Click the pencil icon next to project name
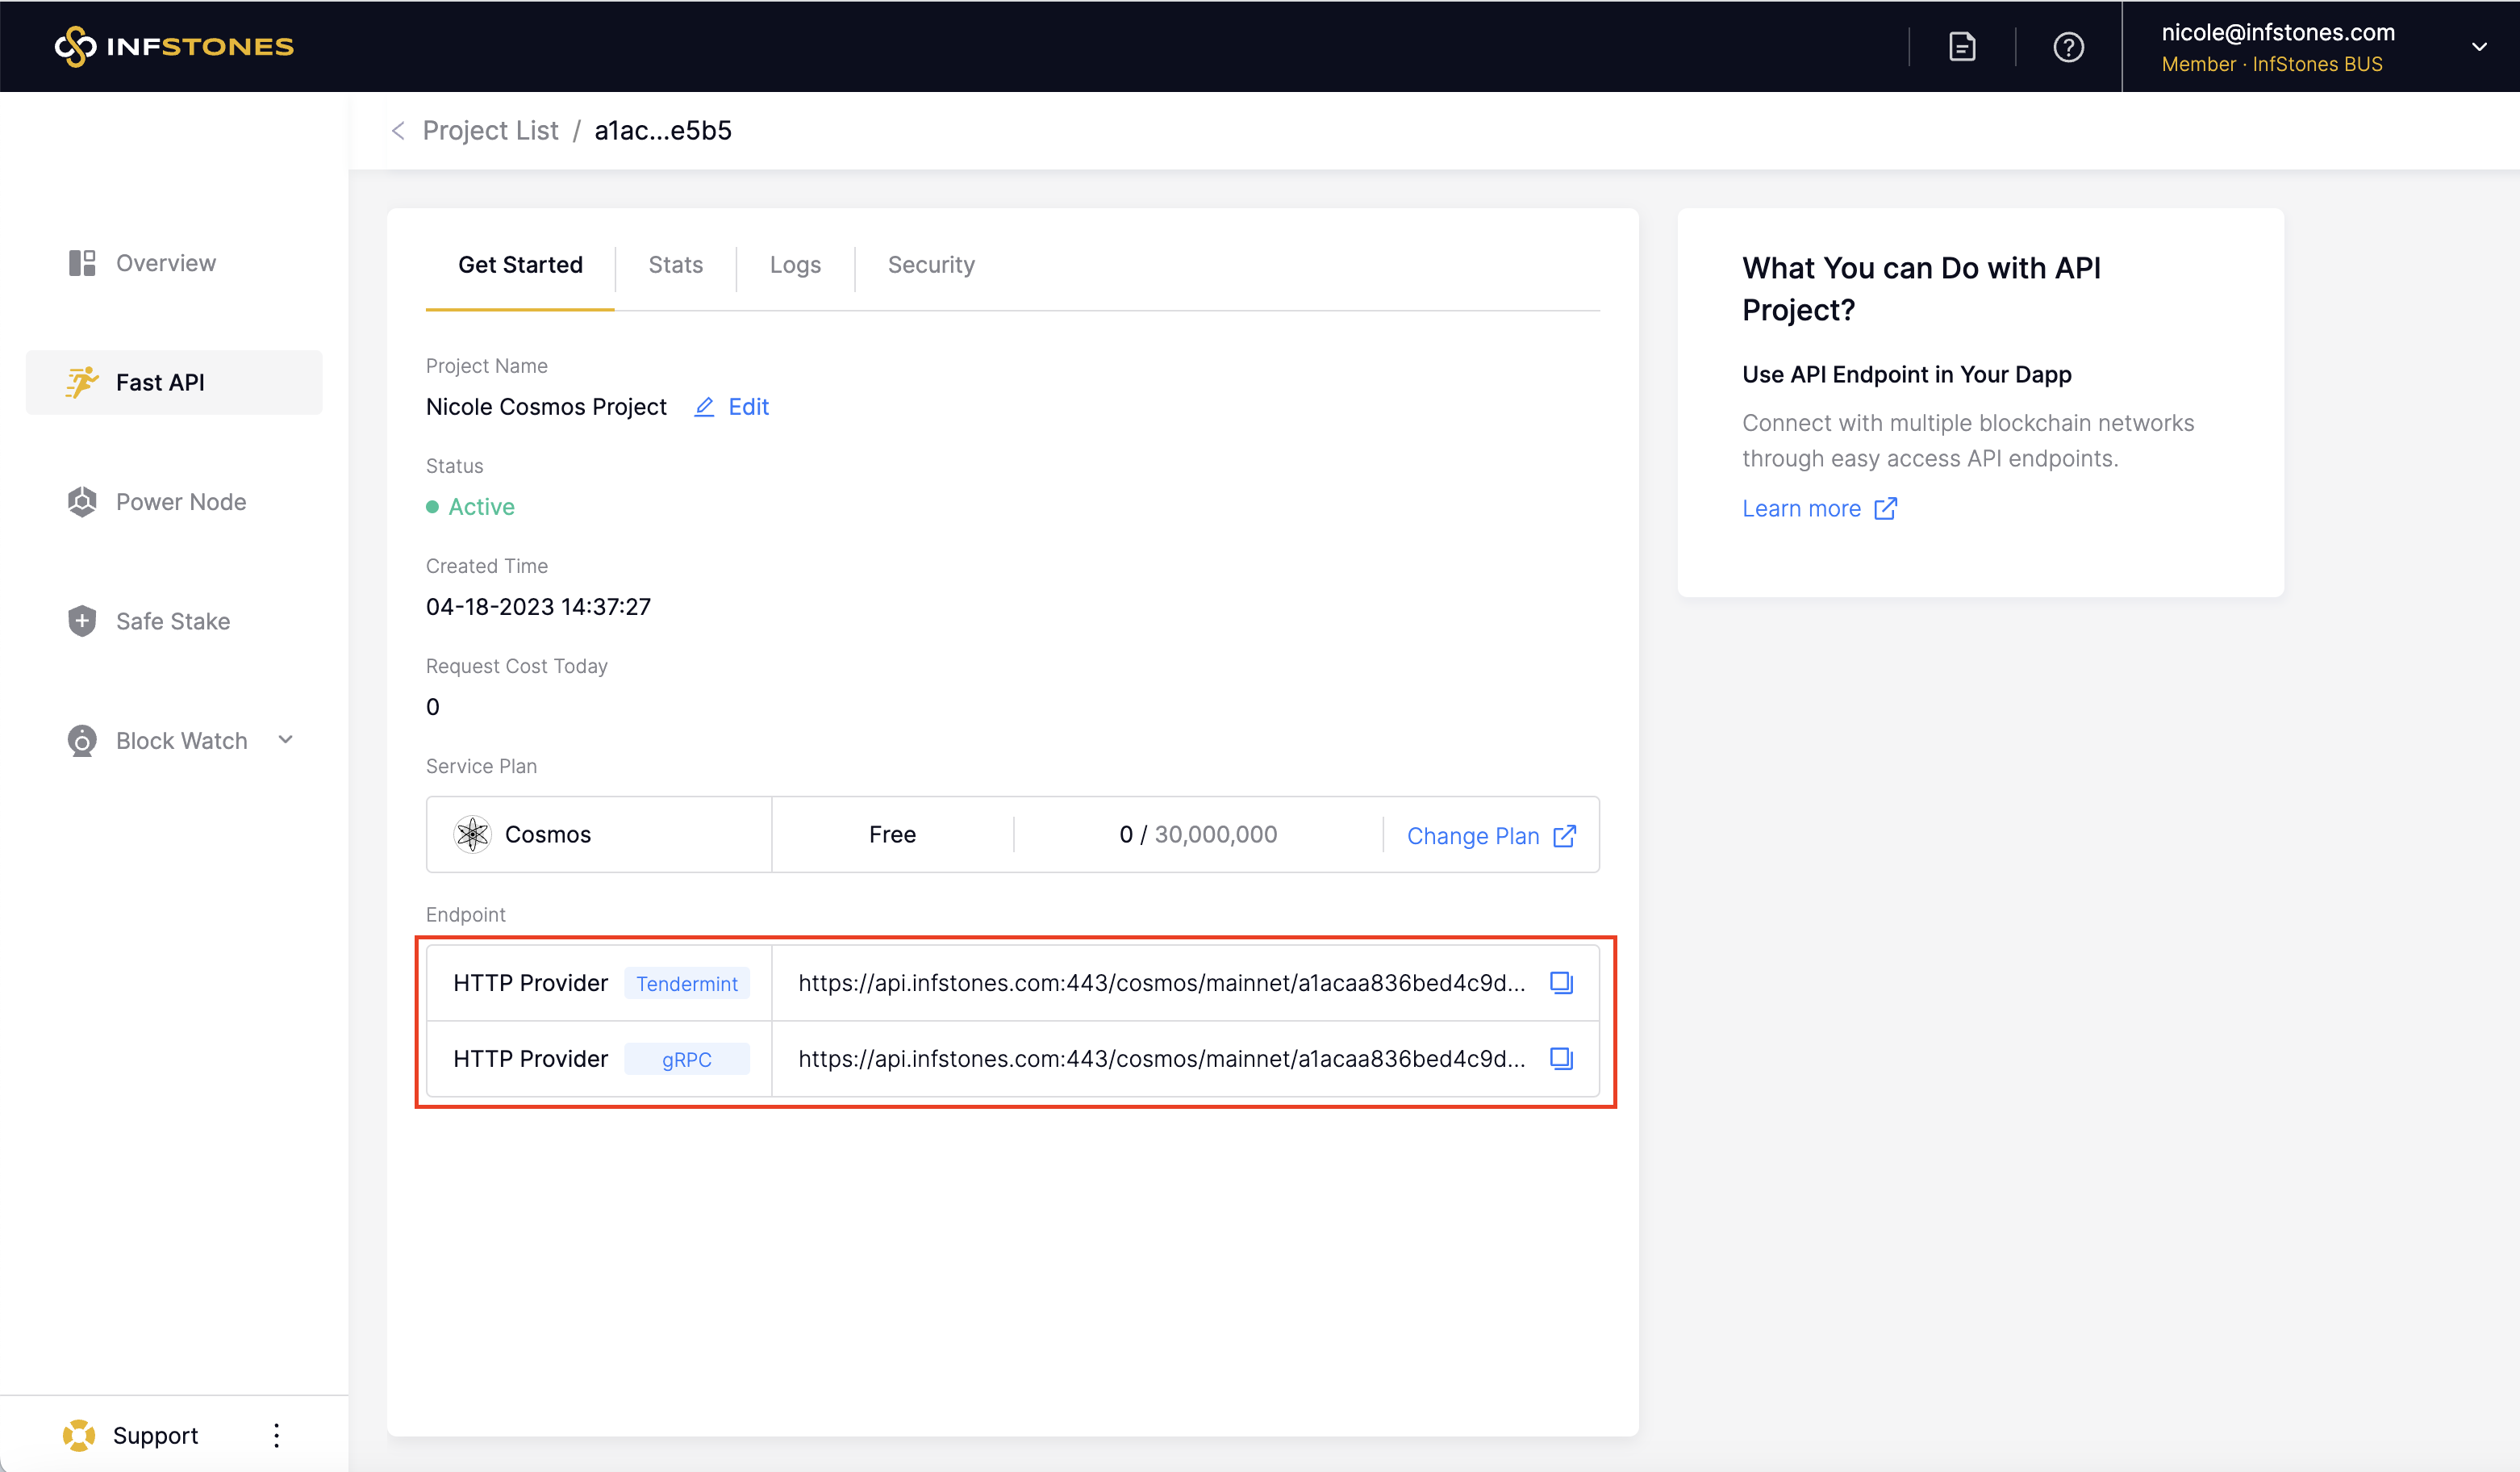This screenshot has height=1472, width=2520. click(704, 406)
